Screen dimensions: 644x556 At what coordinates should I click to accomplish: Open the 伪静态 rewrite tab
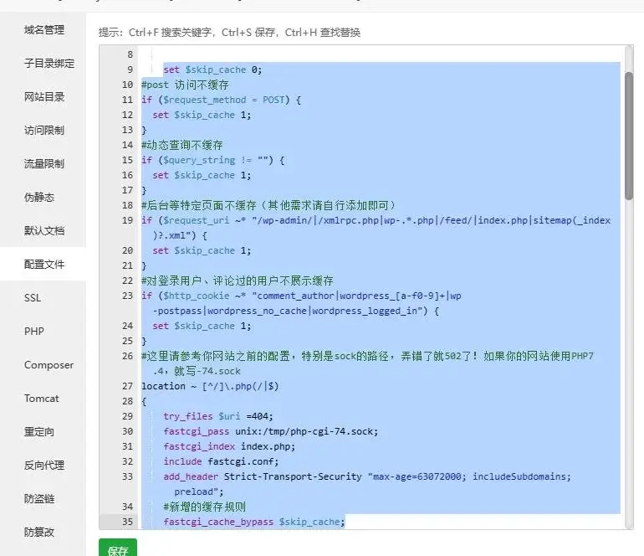click(x=38, y=198)
